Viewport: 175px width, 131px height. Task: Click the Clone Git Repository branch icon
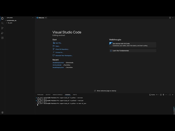pos(54,49)
